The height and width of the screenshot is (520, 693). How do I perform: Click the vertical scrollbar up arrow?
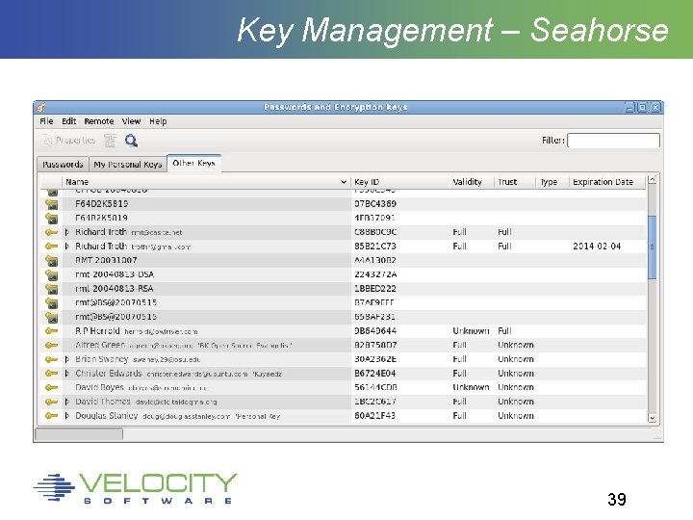coord(653,179)
